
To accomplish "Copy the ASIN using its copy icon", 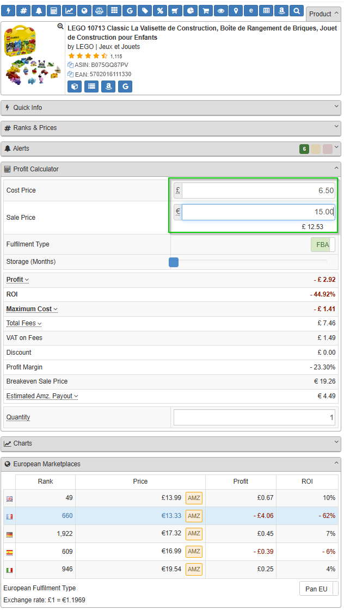I will [x=70, y=65].
